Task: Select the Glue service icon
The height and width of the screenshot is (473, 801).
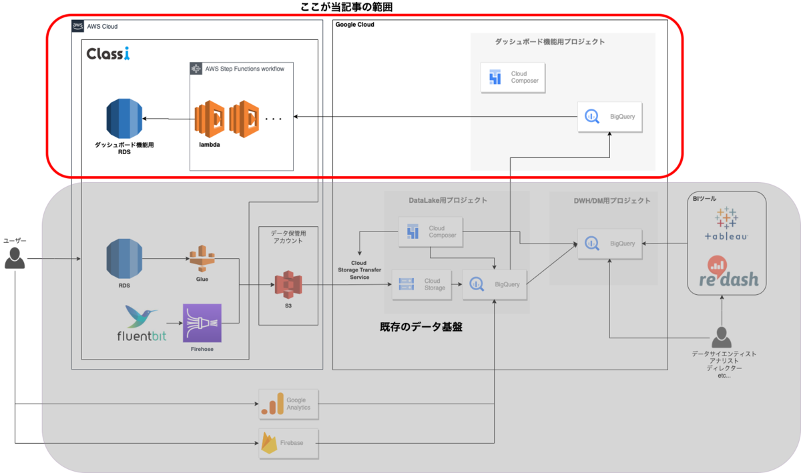Action: click(202, 258)
